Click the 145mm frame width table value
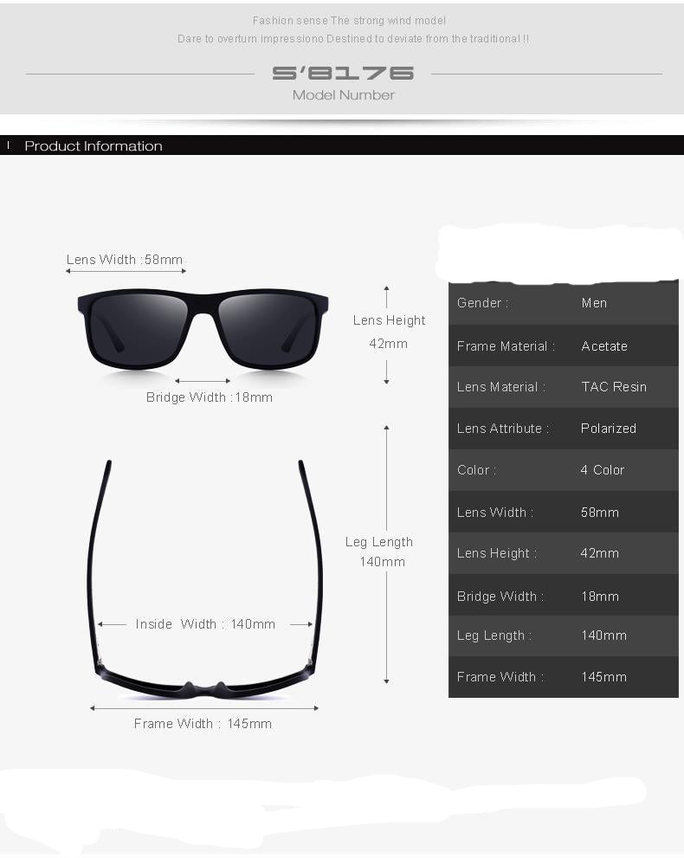Image resolution: width=684 pixels, height=858 pixels. point(603,677)
